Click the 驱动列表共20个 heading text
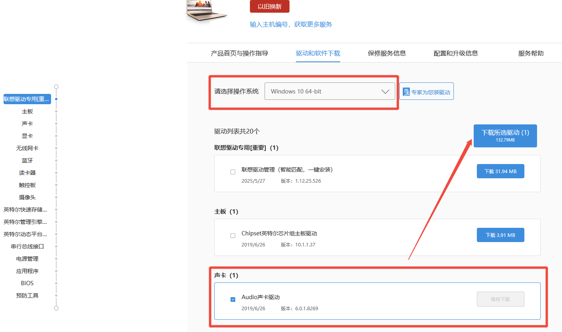Screen dimensions: 562x332 237,131
